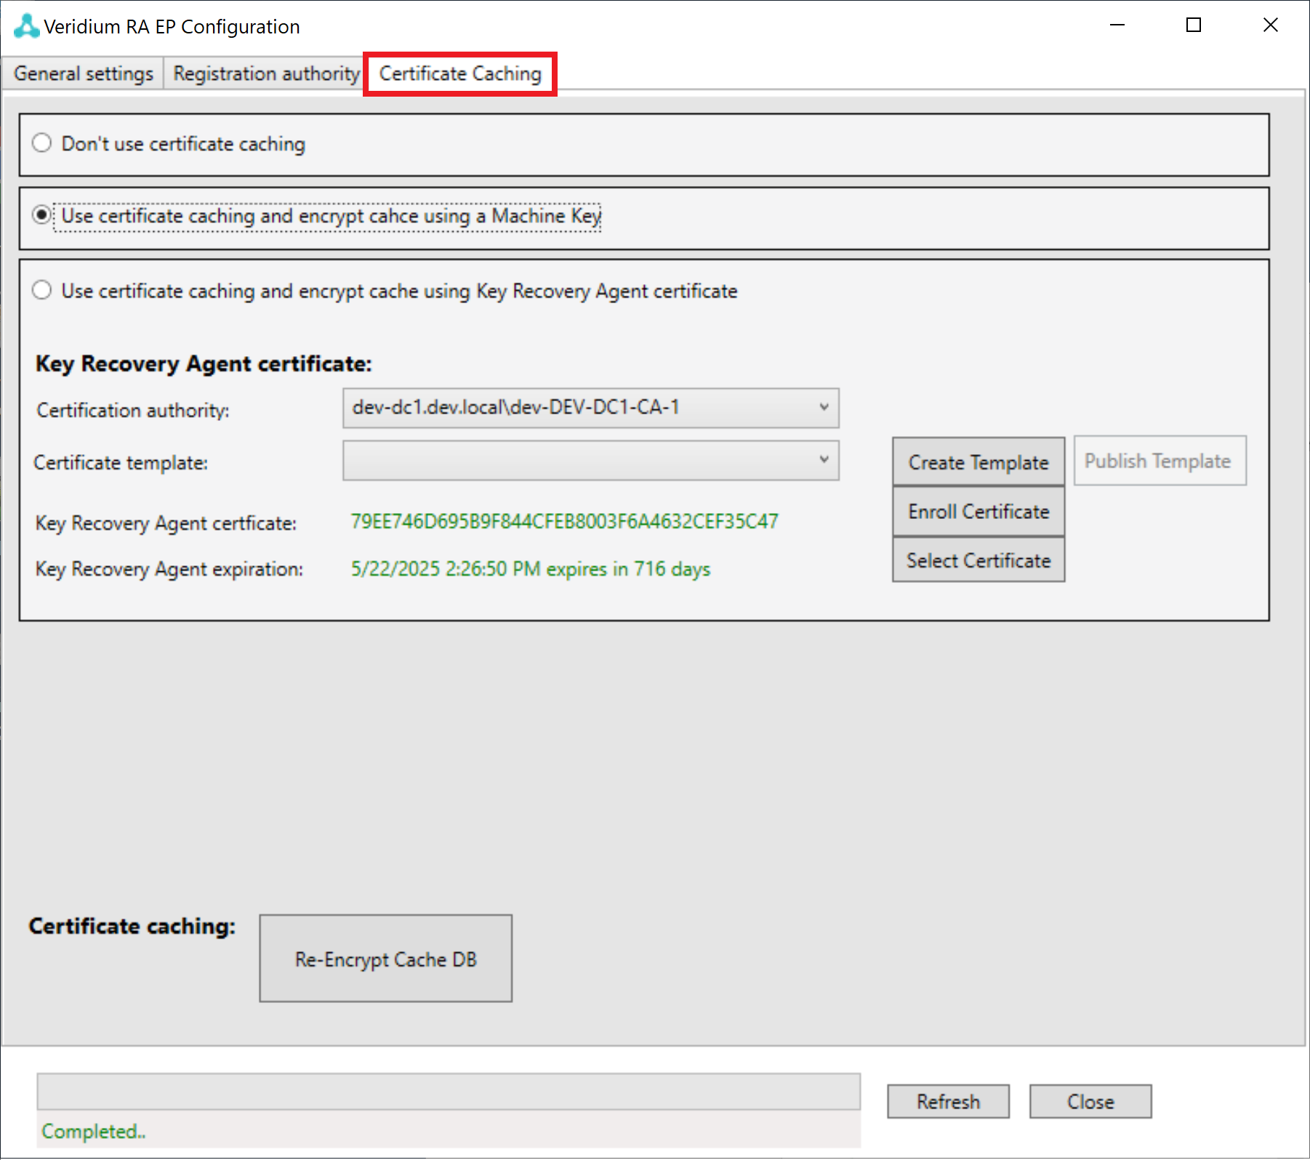Minimize the Veridium configuration window

(x=1117, y=25)
